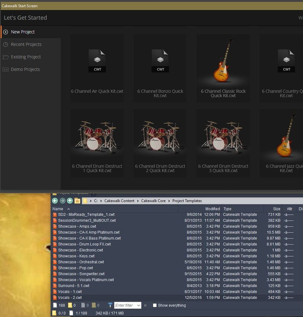
Task: Enable the Show everything checkbox
Action: click(x=154, y=305)
